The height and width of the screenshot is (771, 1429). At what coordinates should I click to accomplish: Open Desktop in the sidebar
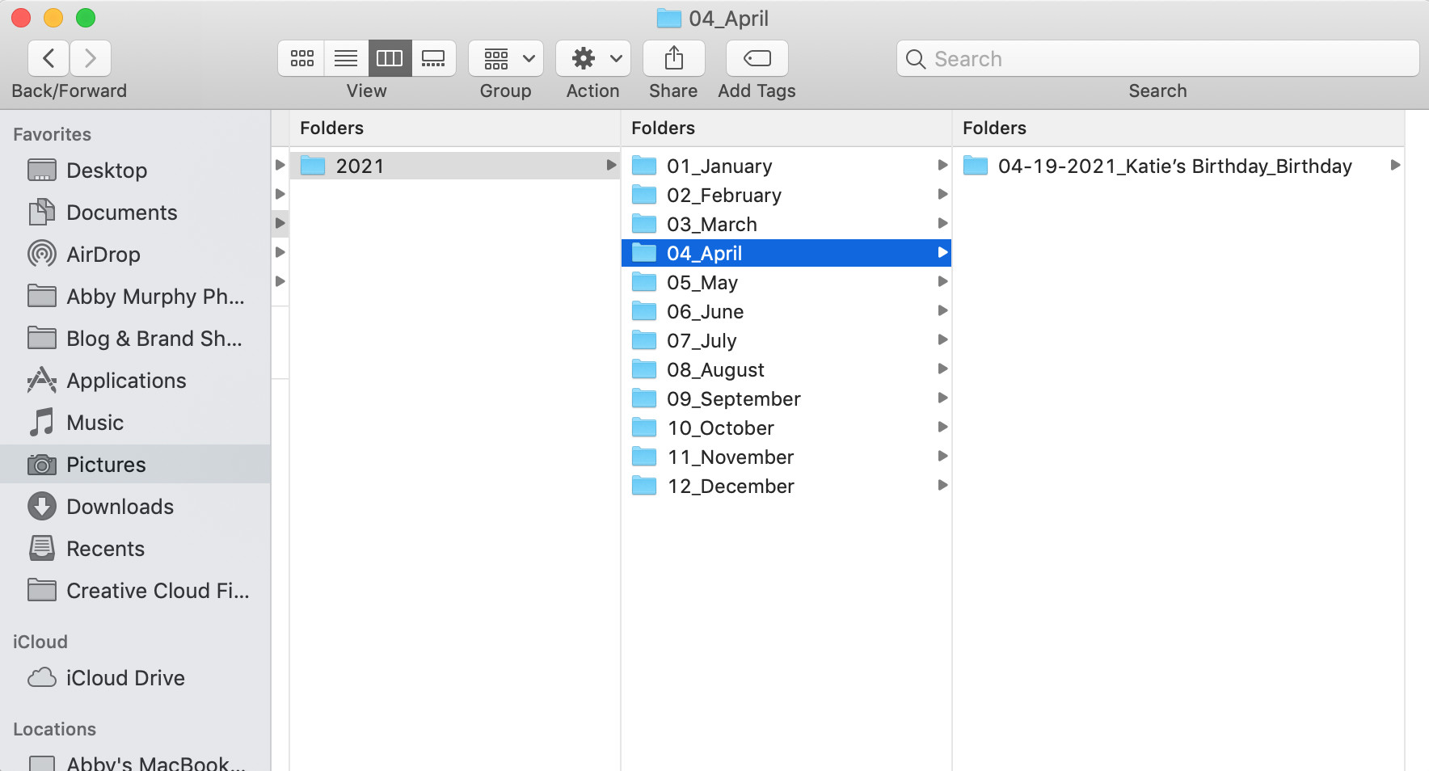pyautogui.click(x=135, y=171)
